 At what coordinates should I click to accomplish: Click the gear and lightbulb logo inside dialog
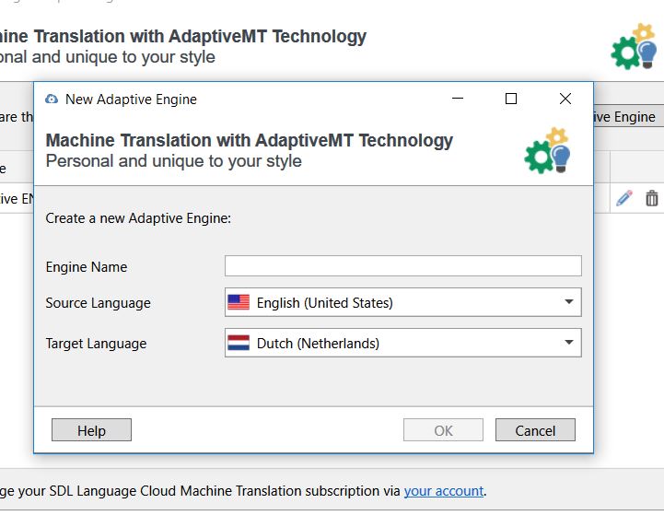548,151
